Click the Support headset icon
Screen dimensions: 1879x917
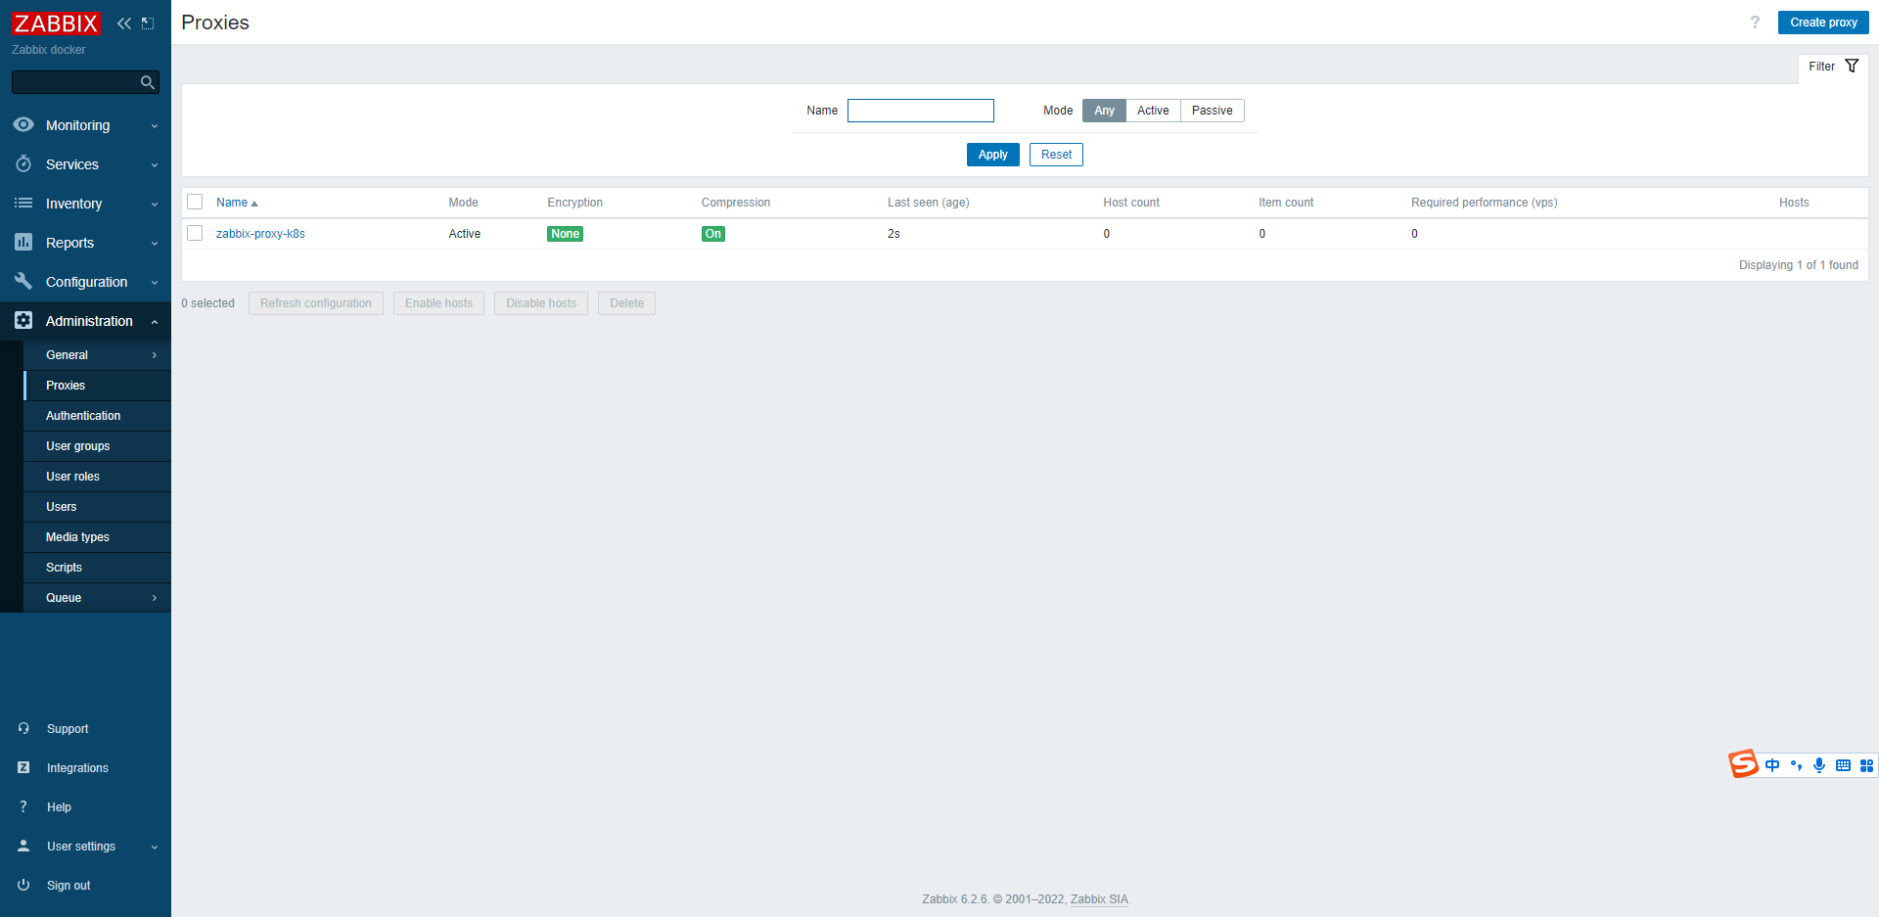[23, 728]
